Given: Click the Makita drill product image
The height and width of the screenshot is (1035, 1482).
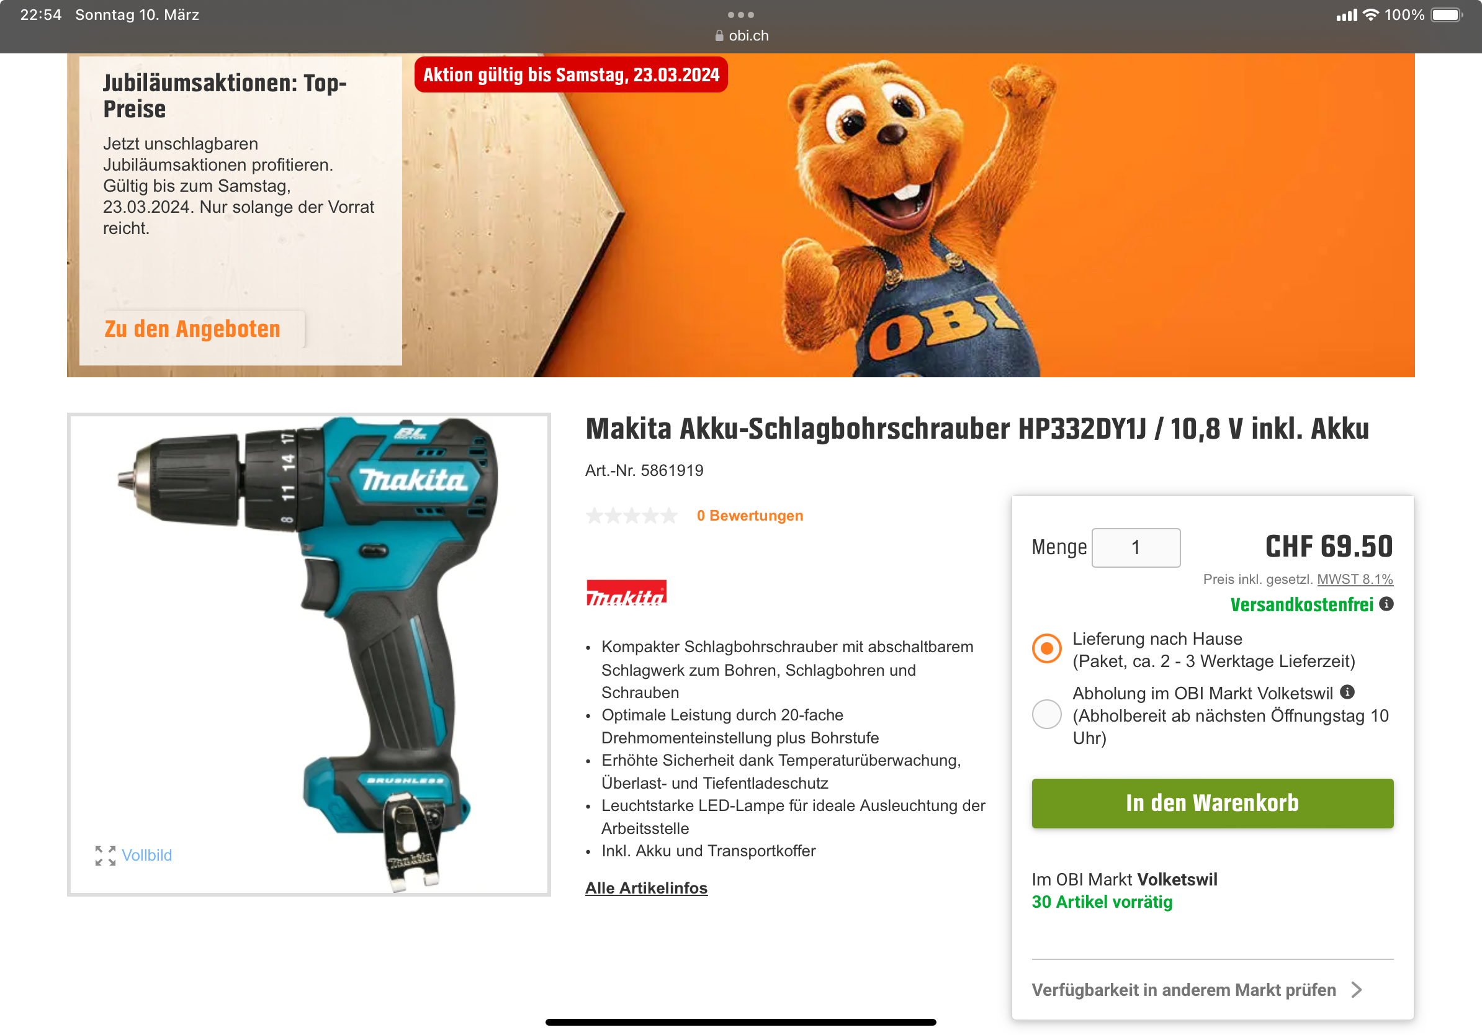Looking at the screenshot, I should coord(308,654).
